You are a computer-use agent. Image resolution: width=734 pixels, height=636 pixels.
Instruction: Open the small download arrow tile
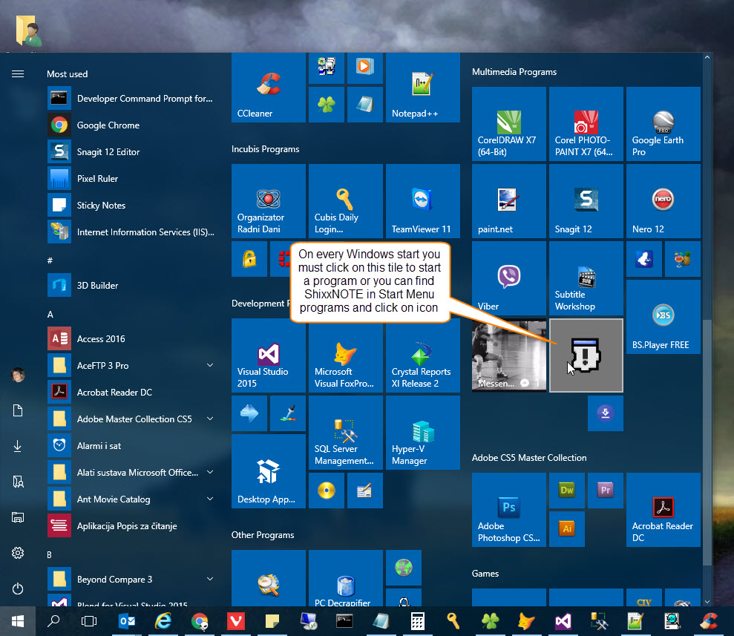[x=606, y=413]
